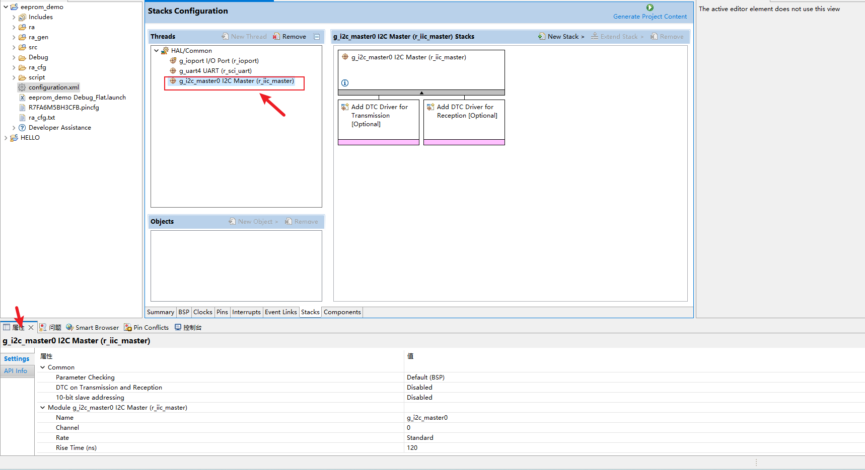Click the Rate value Standard
Screen dimensions: 865x470
(420, 438)
